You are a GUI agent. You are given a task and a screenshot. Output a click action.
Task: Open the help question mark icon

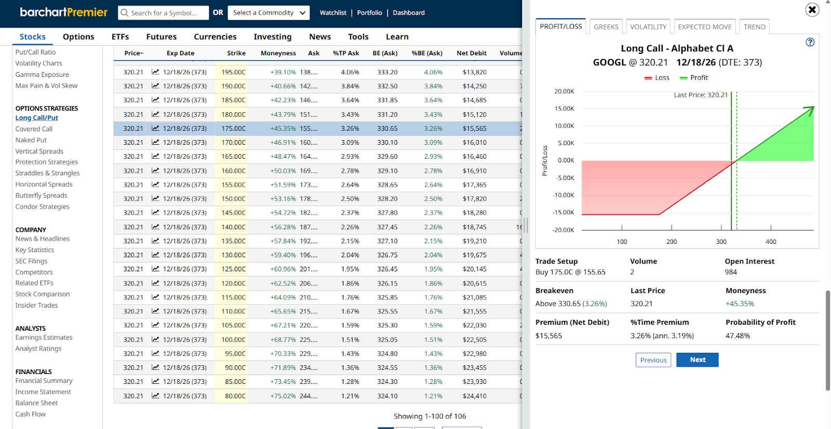pyautogui.click(x=810, y=43)
